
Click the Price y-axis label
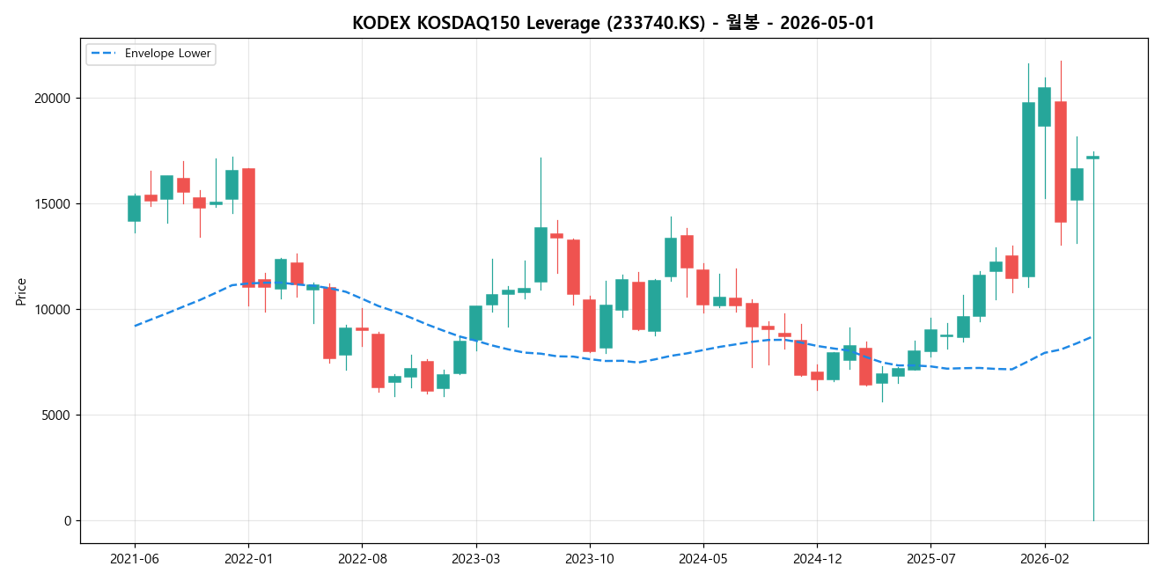coord(20,290)
